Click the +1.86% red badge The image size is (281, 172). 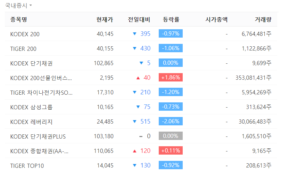coord(171,77)
